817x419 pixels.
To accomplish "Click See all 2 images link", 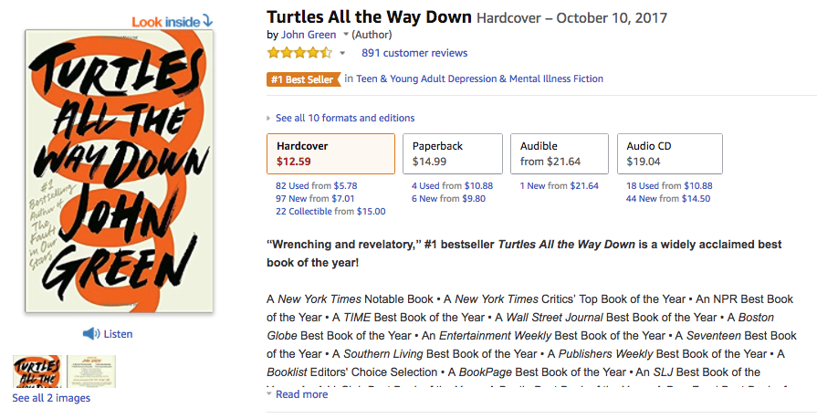I will click(x=51, y=398).
